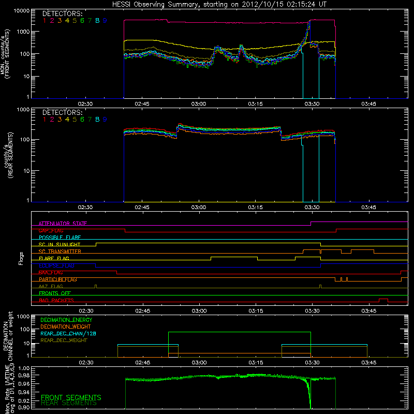Click the REAR SEGMENTS livetime legend
This screenshot has width=414, height=414.
(69, 403)
